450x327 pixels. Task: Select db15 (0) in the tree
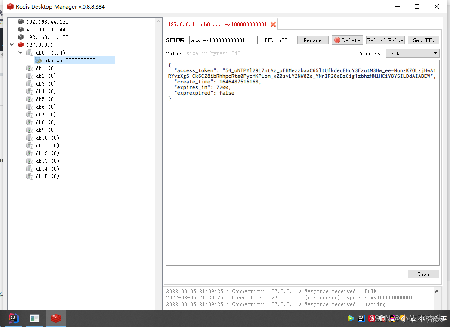47,176
